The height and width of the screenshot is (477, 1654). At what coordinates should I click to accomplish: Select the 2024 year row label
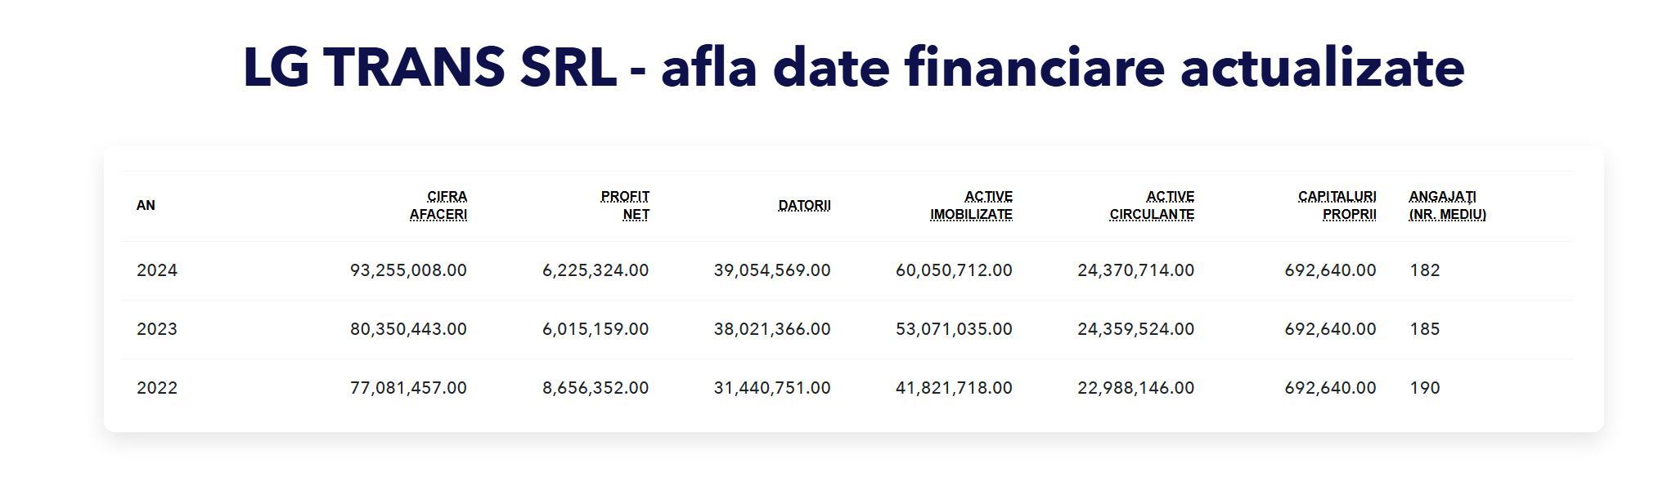point(157,270)
